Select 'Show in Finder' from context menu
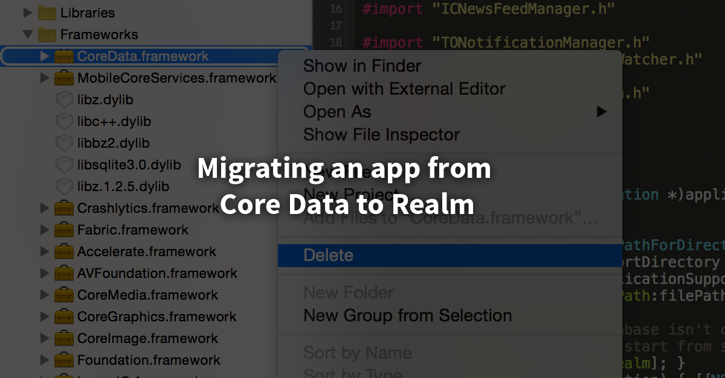This screenshot has width=725, height=378. [362, 66]
